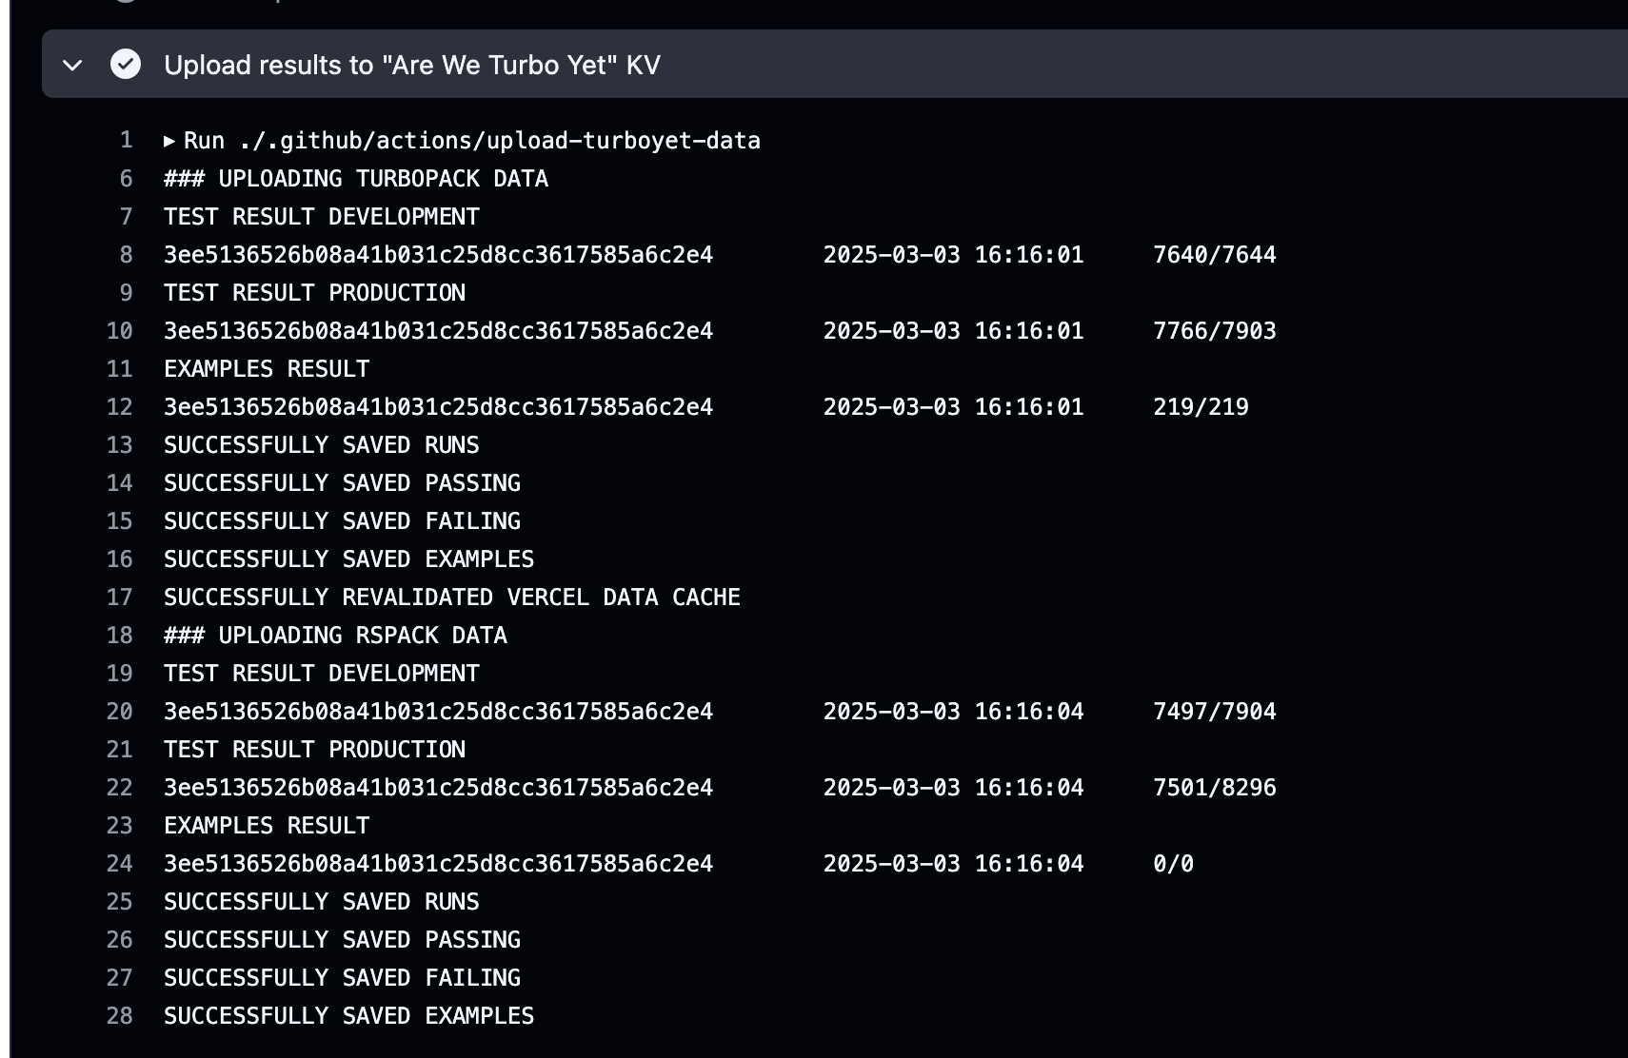The image size is (1628, 1058).
Task: Click the green success checkmark icon
Action: coord(126,65)
